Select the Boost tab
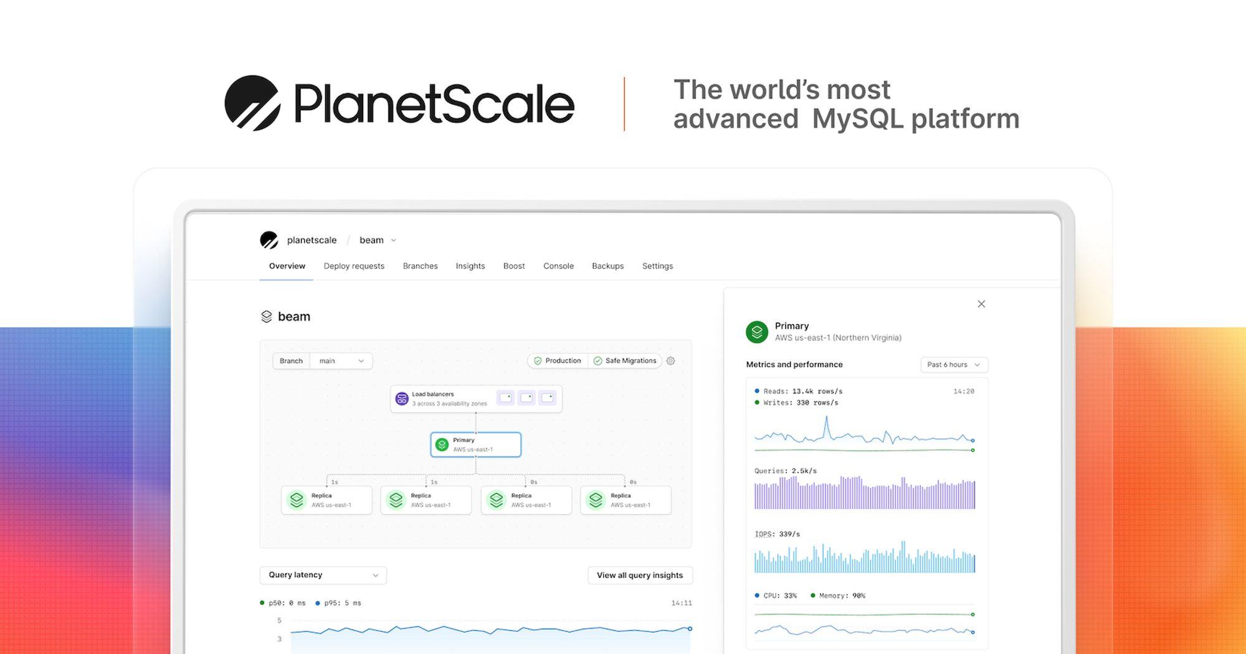This screenshot has height=654, width=1246. (514, 266)
